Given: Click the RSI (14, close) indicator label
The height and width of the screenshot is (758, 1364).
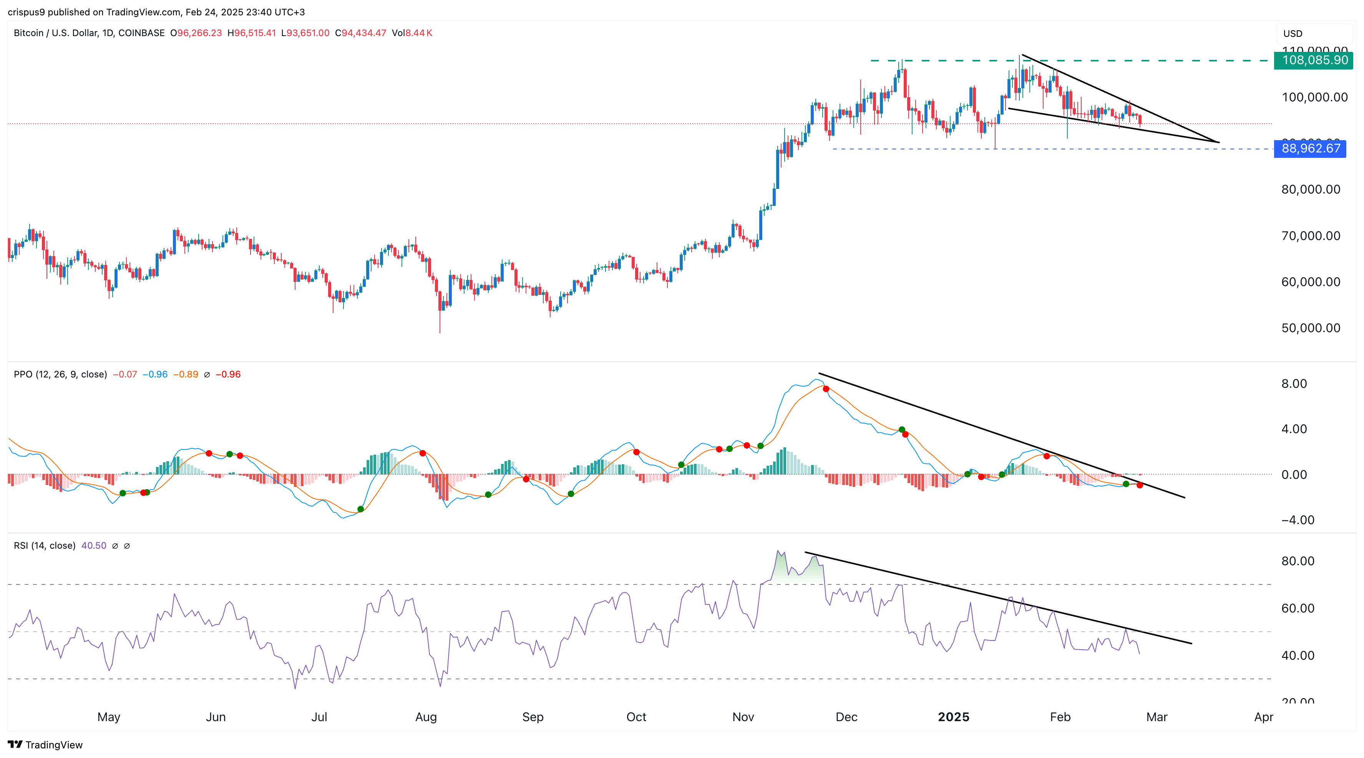Looking at the screenshot, I should pyautogui.click(x=45, y=545).
